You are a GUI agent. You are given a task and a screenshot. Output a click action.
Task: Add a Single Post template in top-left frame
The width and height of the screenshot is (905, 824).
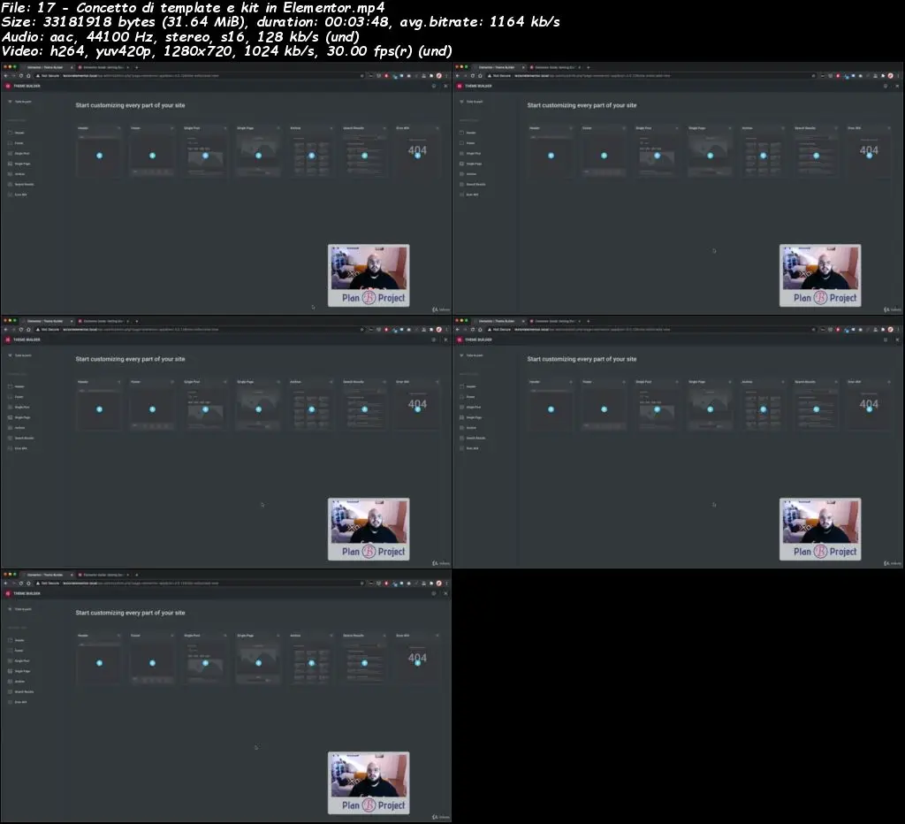click(205, 156)
